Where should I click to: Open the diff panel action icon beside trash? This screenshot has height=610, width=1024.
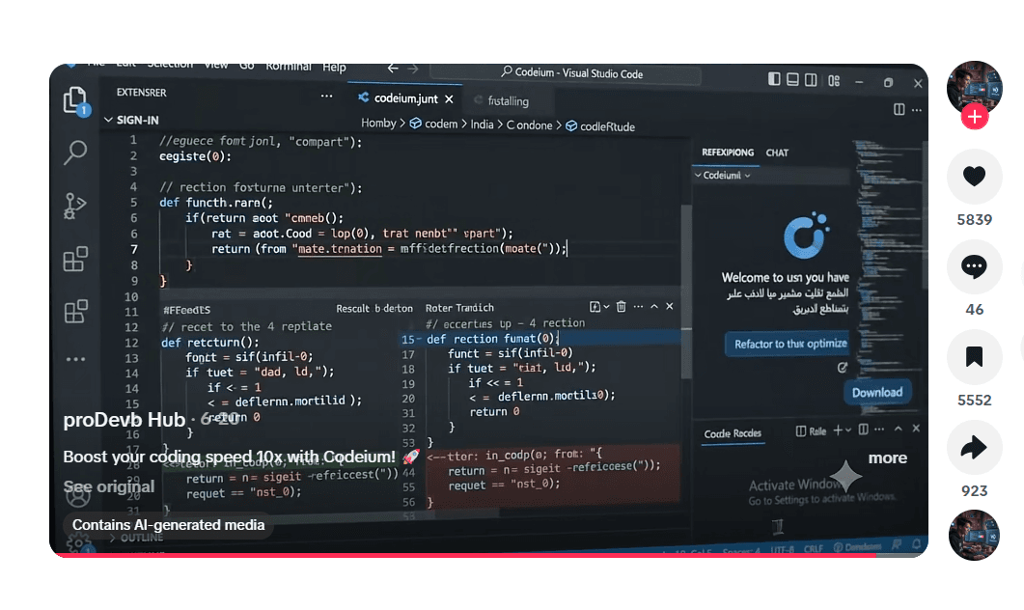[x=595, y=306]
